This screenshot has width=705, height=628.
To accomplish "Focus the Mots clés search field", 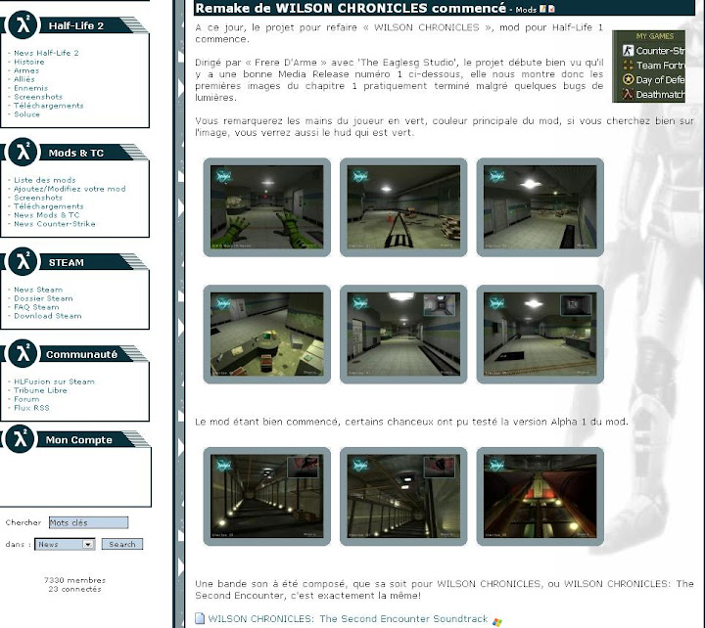I will pos(88,522).
